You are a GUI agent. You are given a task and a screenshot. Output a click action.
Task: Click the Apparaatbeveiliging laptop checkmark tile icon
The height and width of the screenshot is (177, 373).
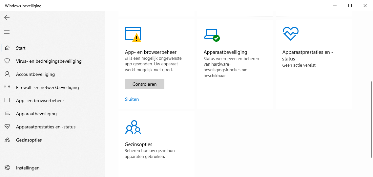pos(212,35)
